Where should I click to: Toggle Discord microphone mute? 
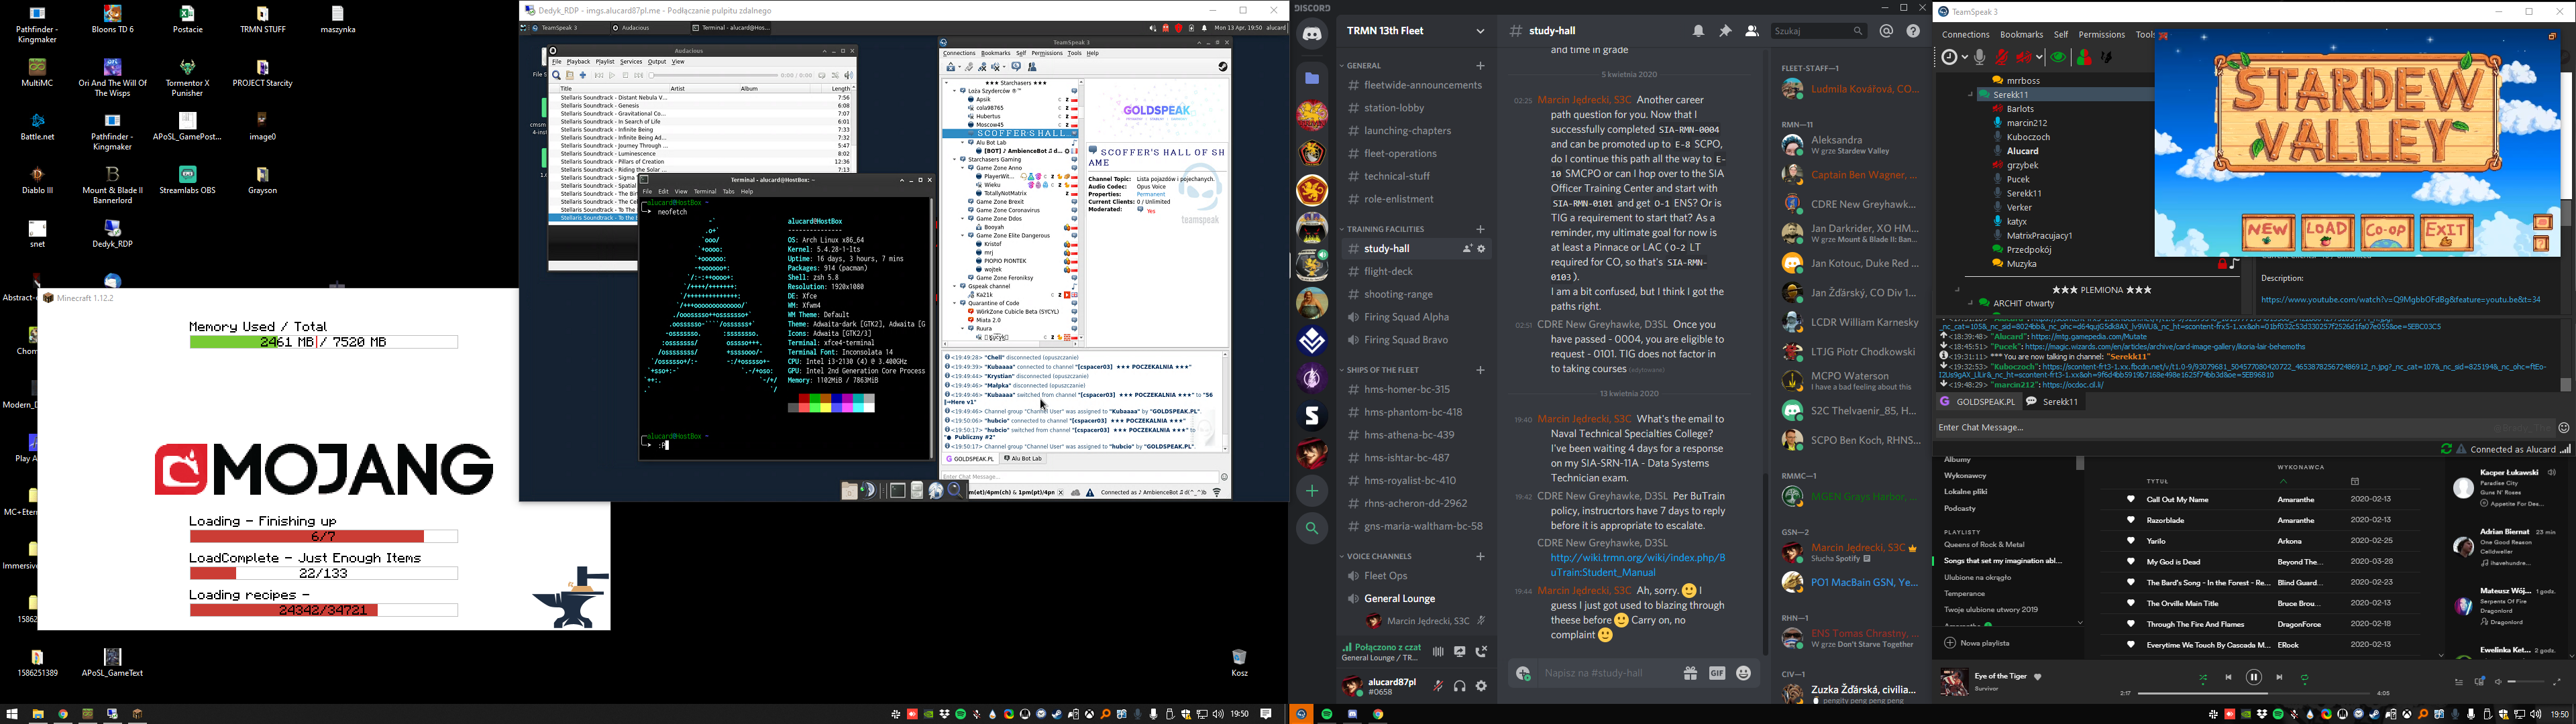click(1438, 687)
